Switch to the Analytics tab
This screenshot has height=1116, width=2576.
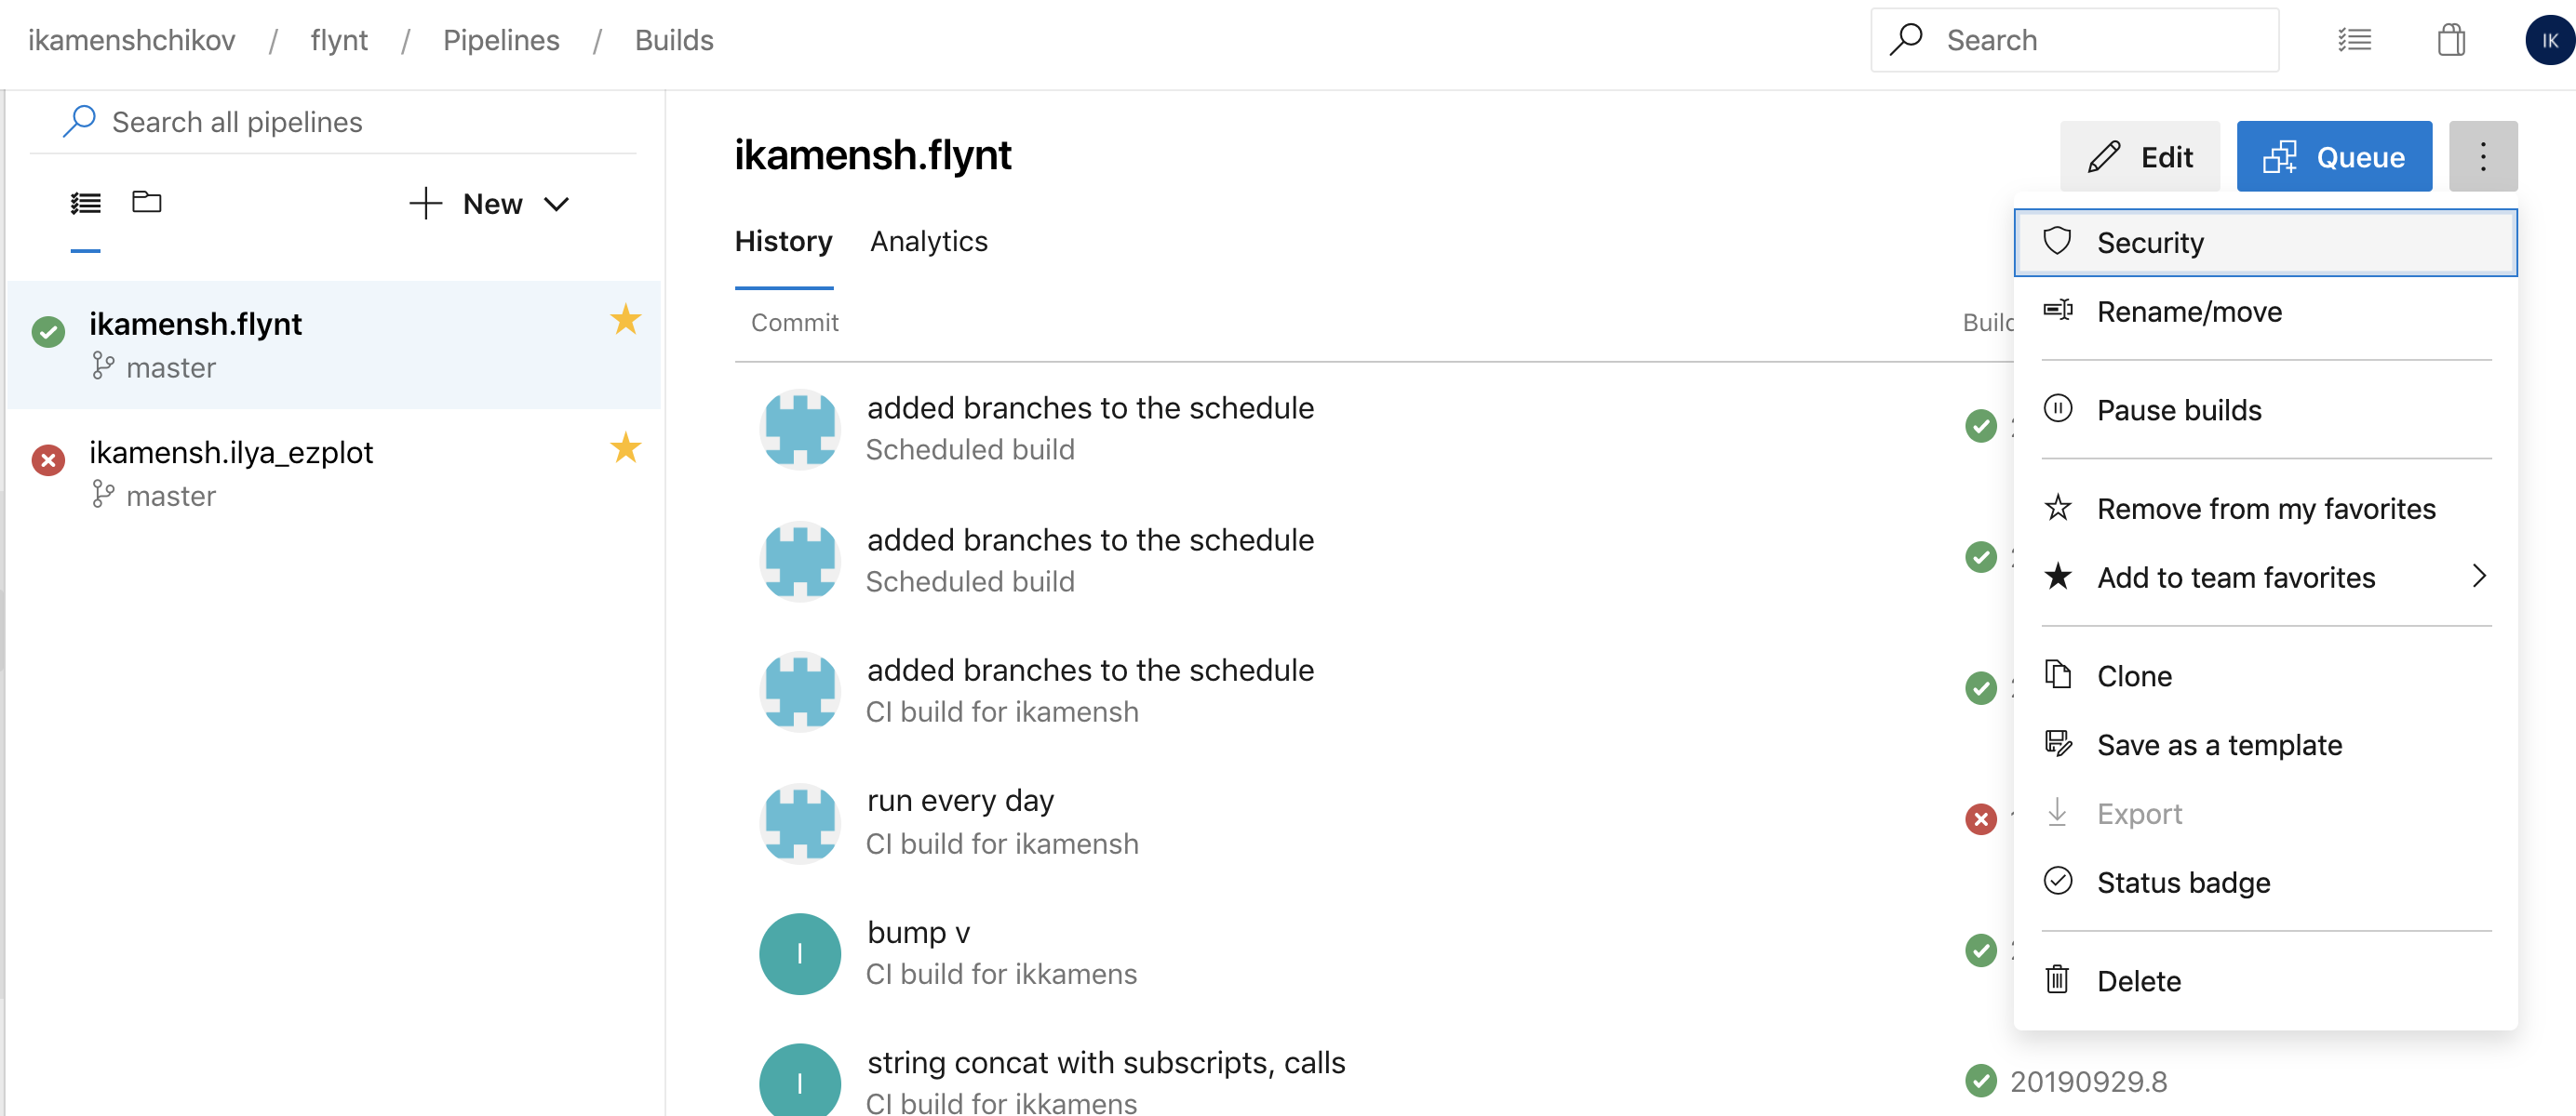928,241
